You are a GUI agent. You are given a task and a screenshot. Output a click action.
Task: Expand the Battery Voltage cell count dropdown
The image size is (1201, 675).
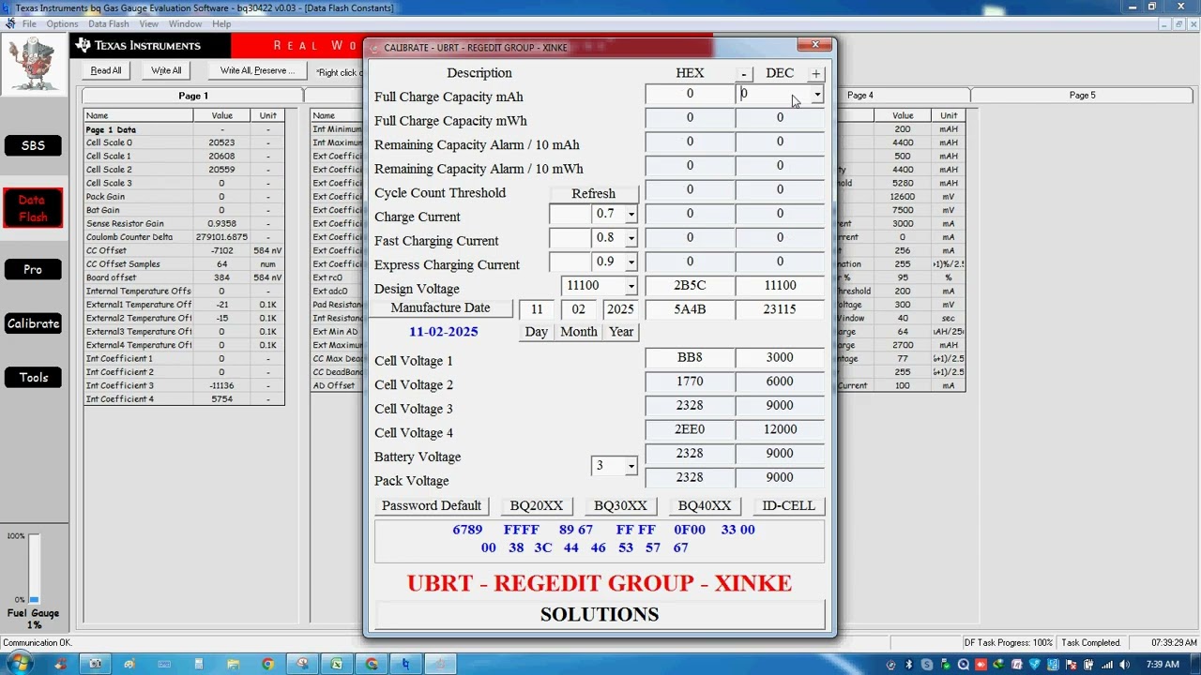631,466
